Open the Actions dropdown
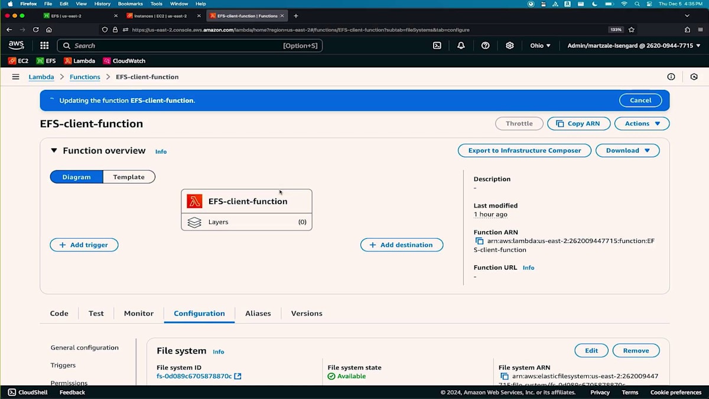The height and width of the screenshot is (399, 709). pos(642,124)
